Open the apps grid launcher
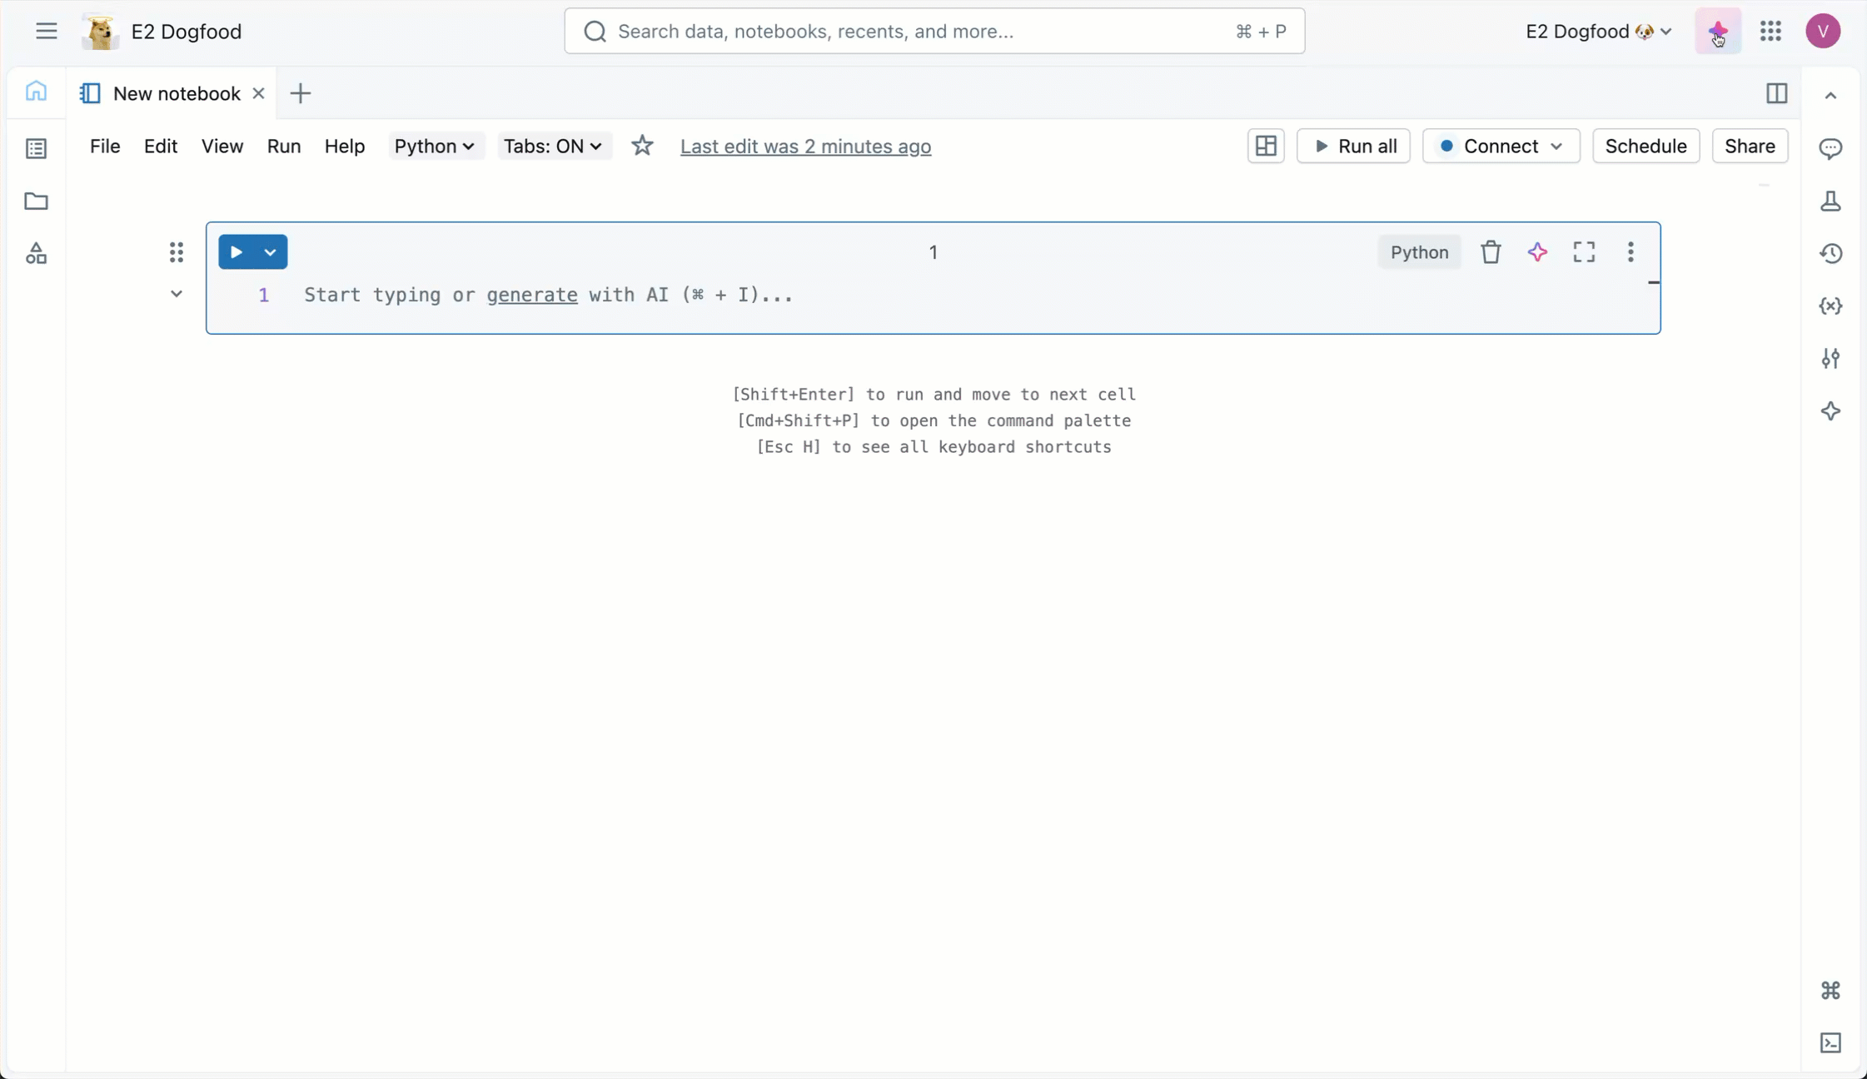The image size is (1867, 1079). [x=1770, y=32]
